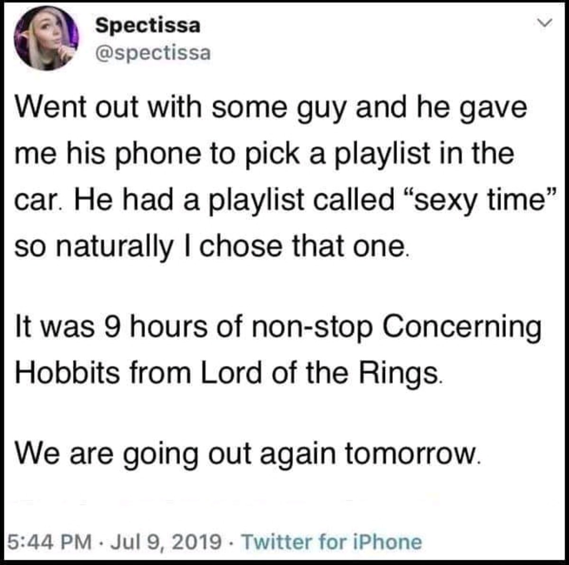The height and width of the screenshot is (565, 569).
Task: Click the display name Spectissa
Action: [x=147, y=26]
